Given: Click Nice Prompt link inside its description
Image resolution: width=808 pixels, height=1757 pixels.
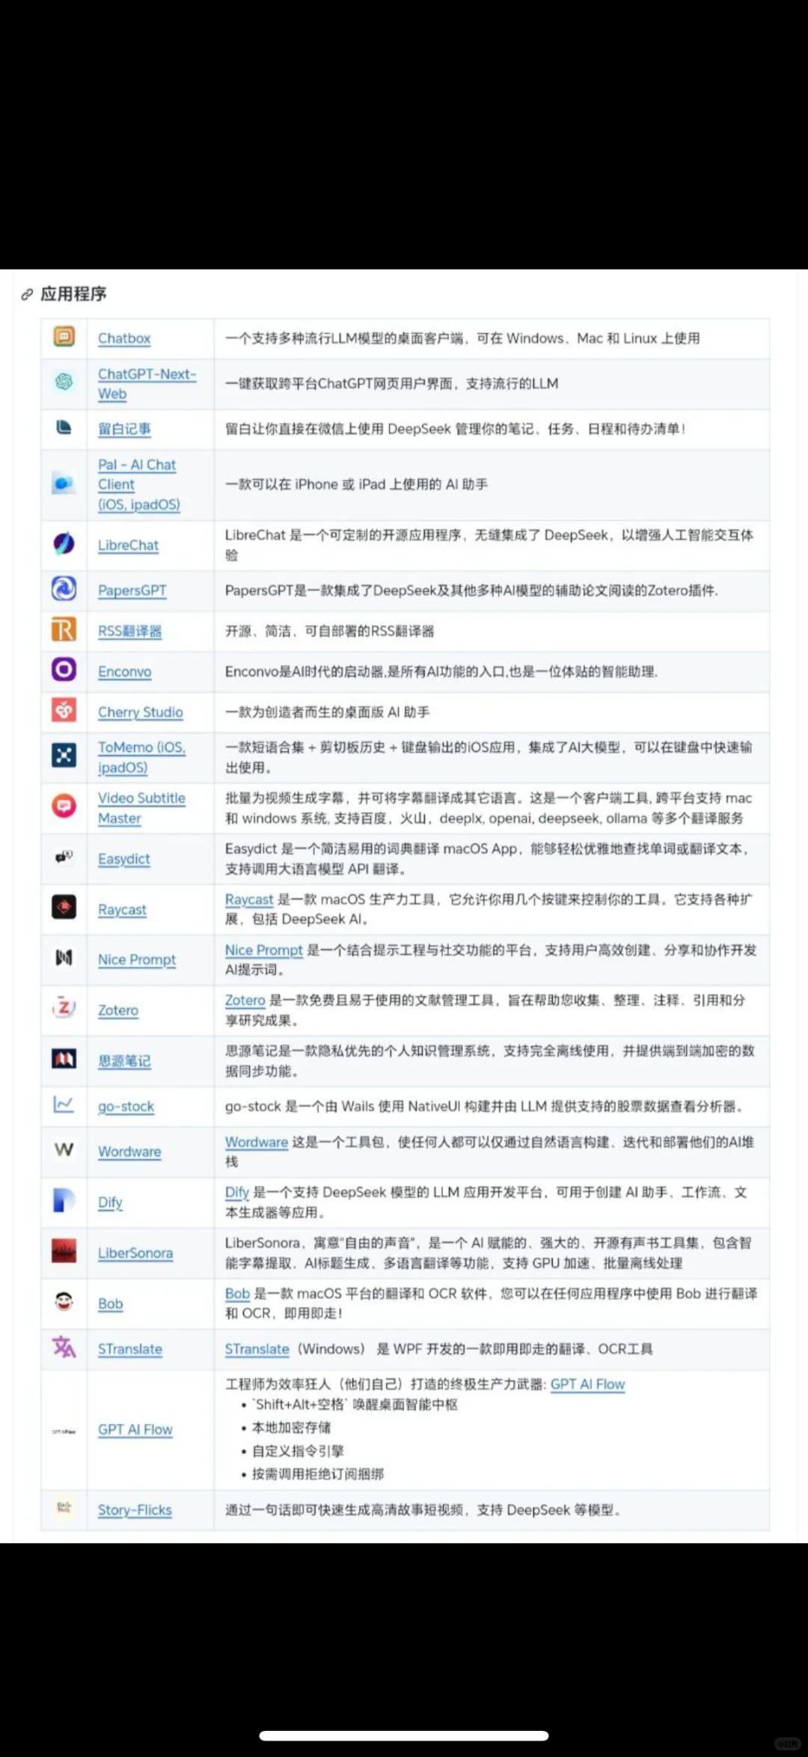Looking at the screenshot, I should point(264,950).
